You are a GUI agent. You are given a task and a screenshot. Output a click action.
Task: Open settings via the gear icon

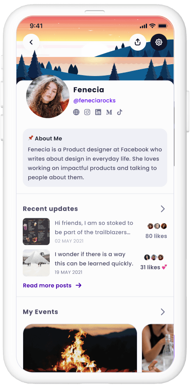point(158,42)
